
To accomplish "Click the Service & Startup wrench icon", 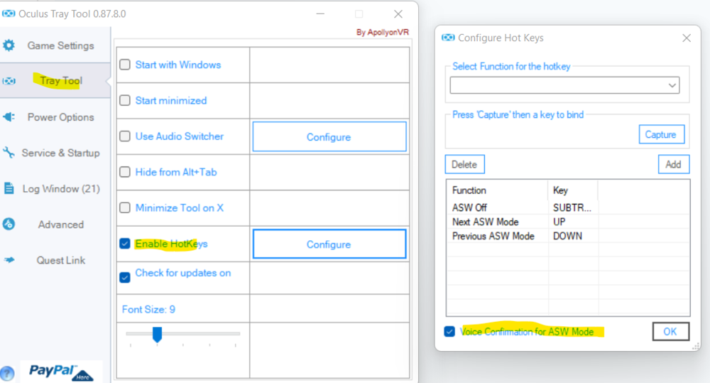I will click(9, 153).
